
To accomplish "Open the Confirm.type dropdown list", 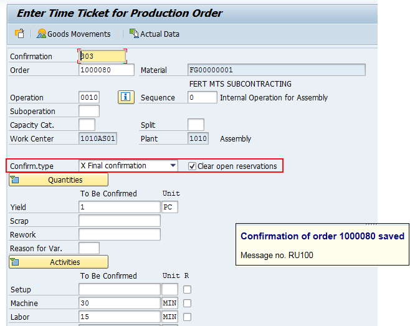I will (x=173, y=166).
